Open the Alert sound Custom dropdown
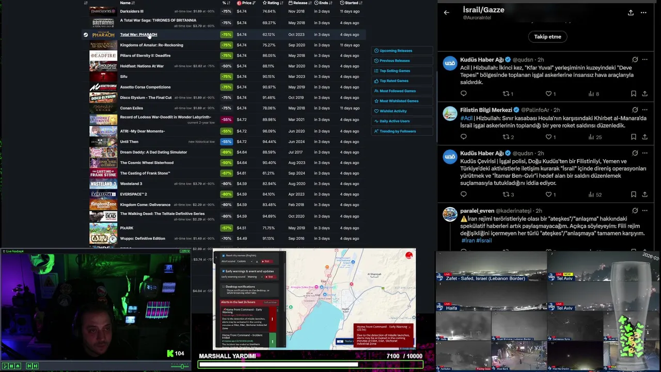661x372 pixels. (x=246, y=261)
